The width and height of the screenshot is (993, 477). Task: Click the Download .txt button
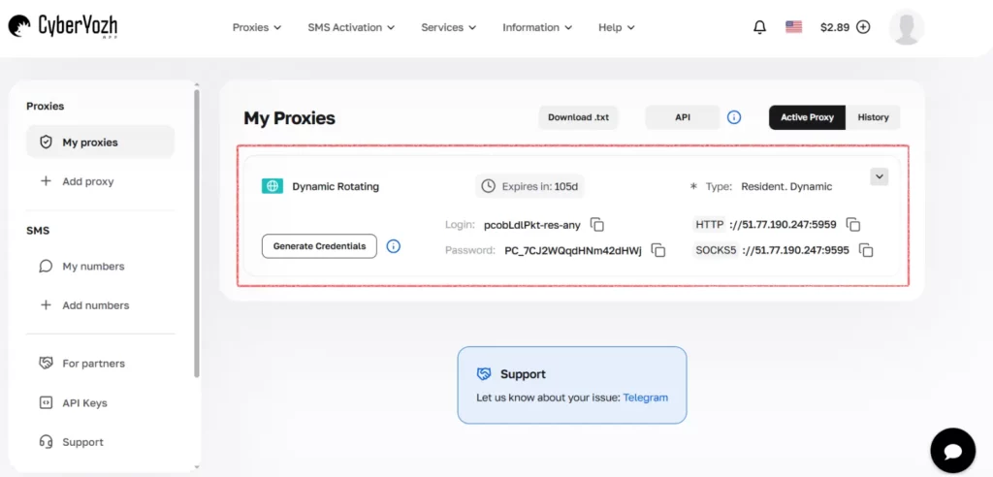pyautogui.click(x=578, y=117)
